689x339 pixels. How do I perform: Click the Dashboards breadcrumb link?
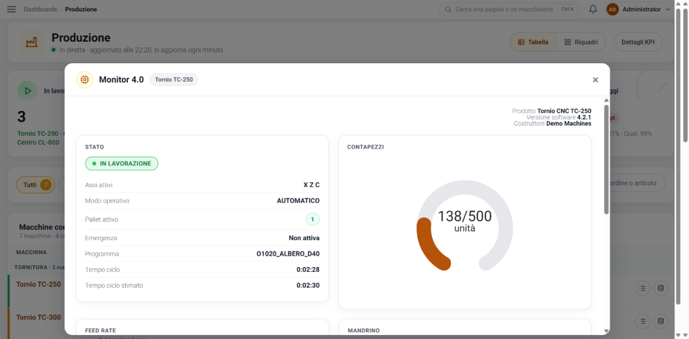pyautogui.click(x=40, y=9)
